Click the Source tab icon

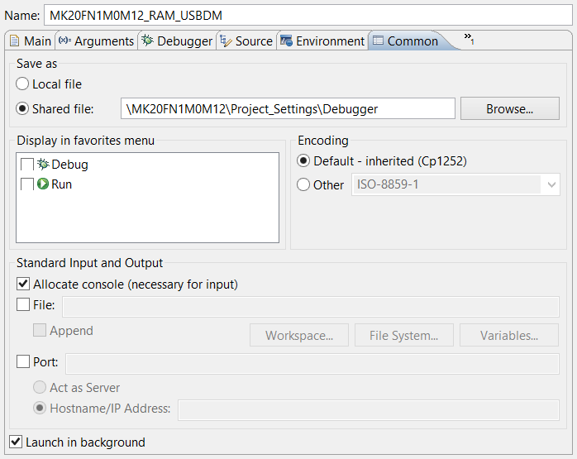tap(226, 41)
